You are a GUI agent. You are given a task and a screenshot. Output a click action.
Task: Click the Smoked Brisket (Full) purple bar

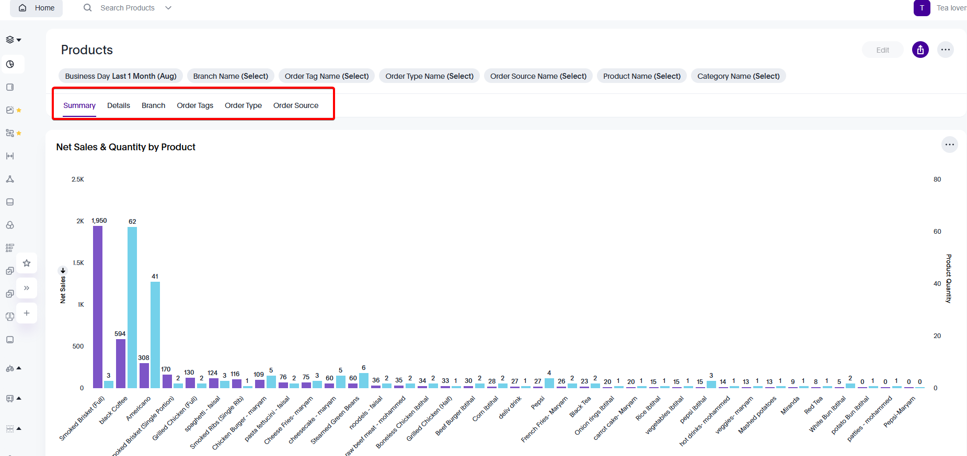click(x=98, y=307)
